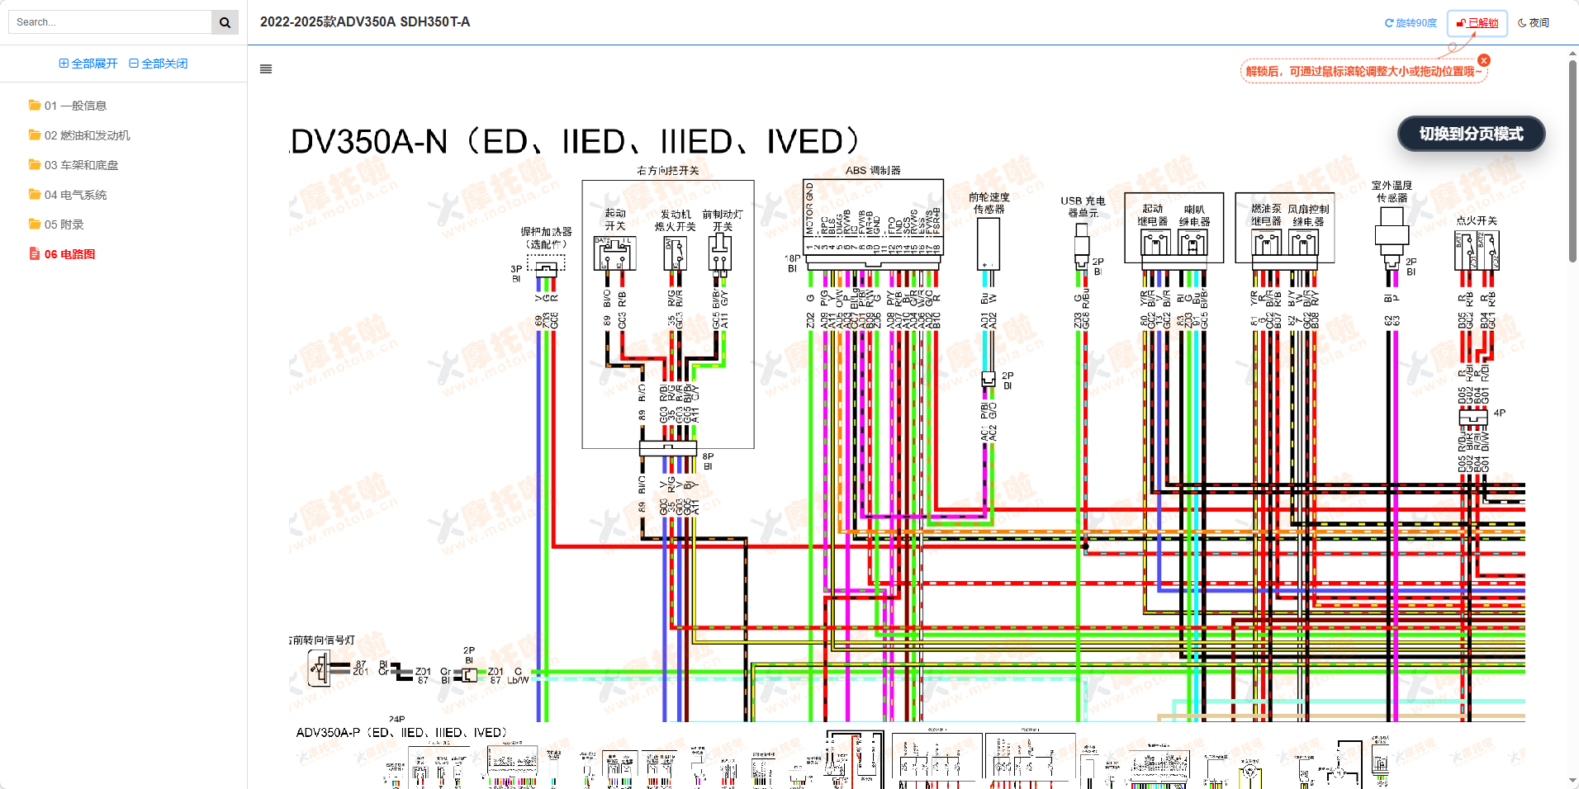Switch to paged mode with 切换到分页模式

(1471, 134)
